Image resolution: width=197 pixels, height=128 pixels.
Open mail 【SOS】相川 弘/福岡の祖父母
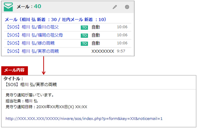(x=34, y=35)
